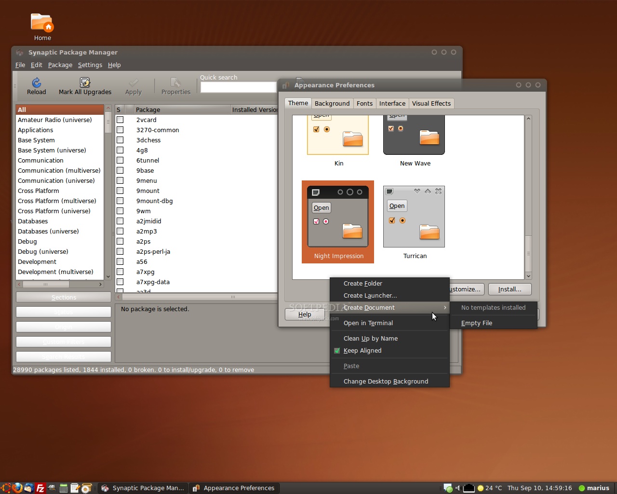617x494 pixels.
Task: Click the volume icon in the system tray
Action: tap(458, 488)
